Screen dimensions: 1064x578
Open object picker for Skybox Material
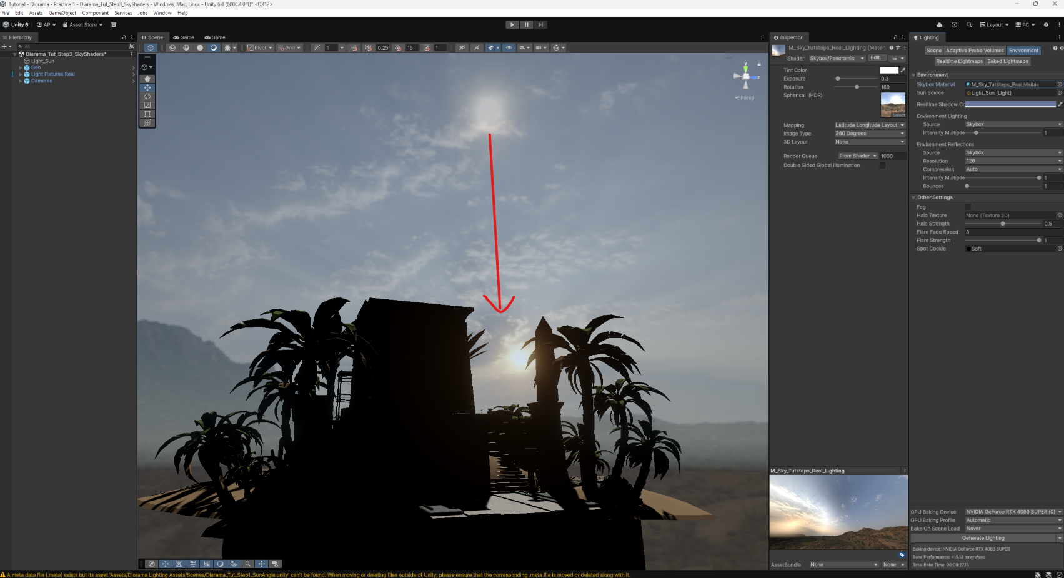(x=1060, y=84)
